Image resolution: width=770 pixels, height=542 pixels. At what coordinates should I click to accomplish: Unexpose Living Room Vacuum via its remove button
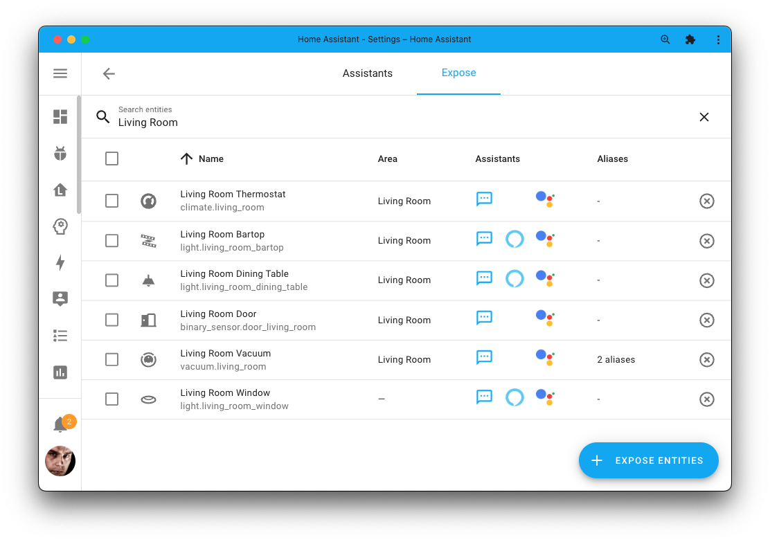tap(707, 359)
